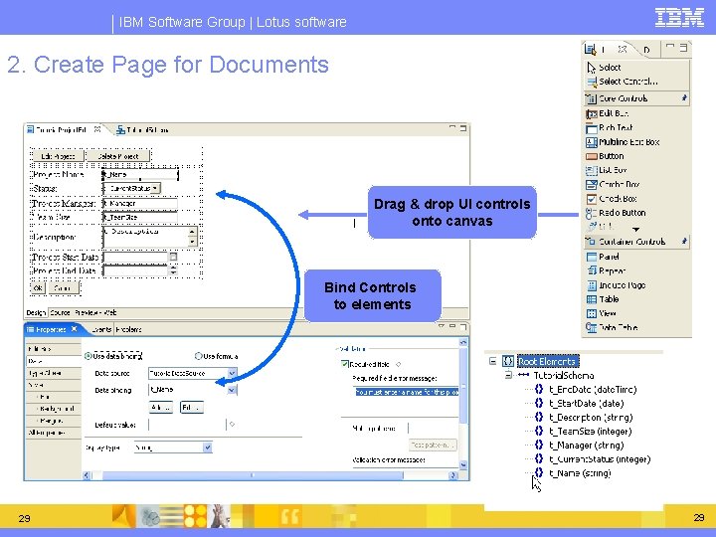Open the Display type dropdown

[207, 447]
